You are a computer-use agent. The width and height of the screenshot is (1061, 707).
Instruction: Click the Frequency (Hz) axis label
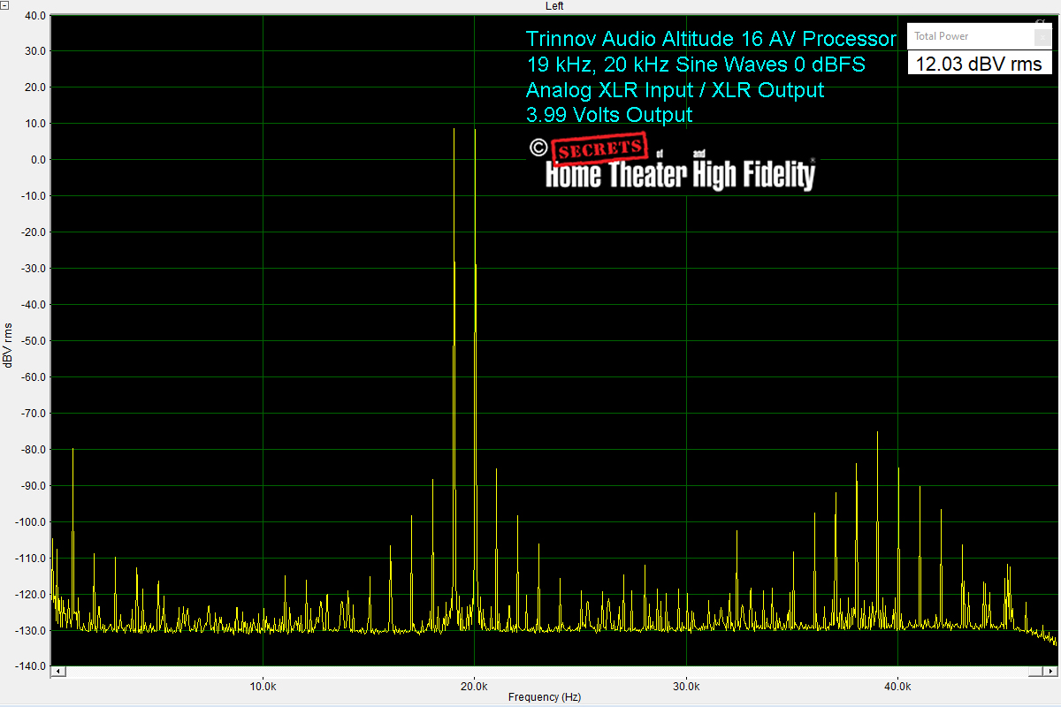click(545, 697)
